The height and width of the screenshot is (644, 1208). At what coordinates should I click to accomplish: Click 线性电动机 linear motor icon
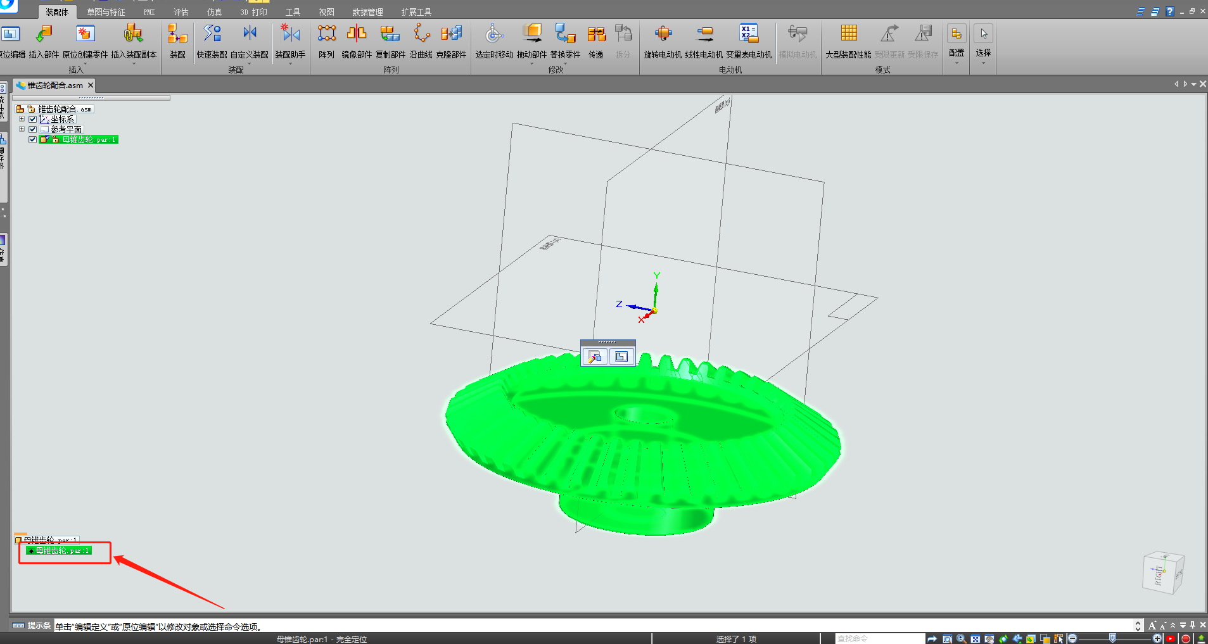pos(704,34)
